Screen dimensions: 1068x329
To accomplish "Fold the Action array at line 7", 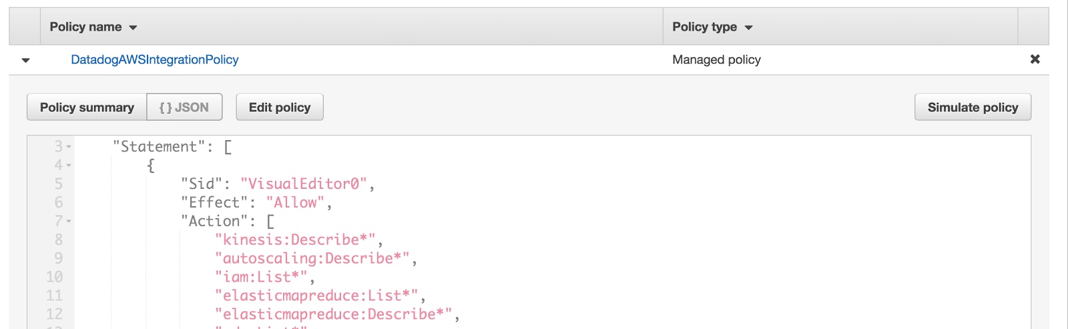I will [x=69, y=221].
